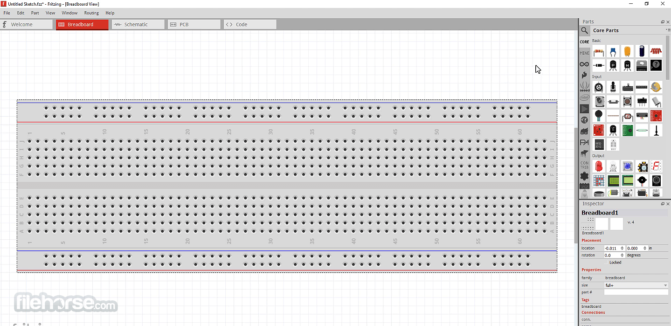Open the CONTRIB parts bin
Image resolution: width=671 pixels, height=326 pixels.
pyautogui.click(x=584, y=165)
